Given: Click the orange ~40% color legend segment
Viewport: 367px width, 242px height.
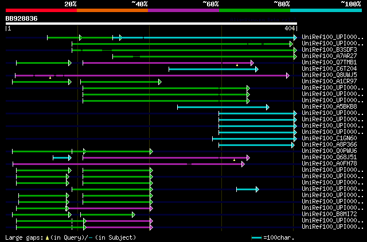Looking at the screenshot, I should (x=112, y=10).
